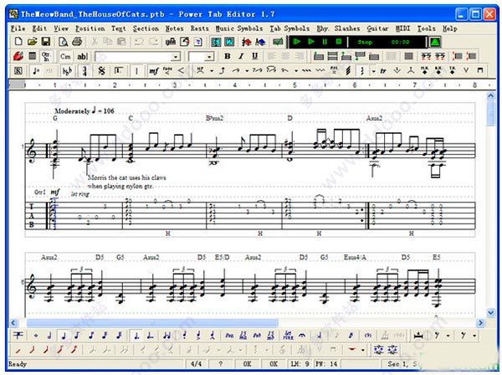Click the 'Morris the cat uses his claws' text
The width and height of the screenshot is (502, 375).
(127, 177)
